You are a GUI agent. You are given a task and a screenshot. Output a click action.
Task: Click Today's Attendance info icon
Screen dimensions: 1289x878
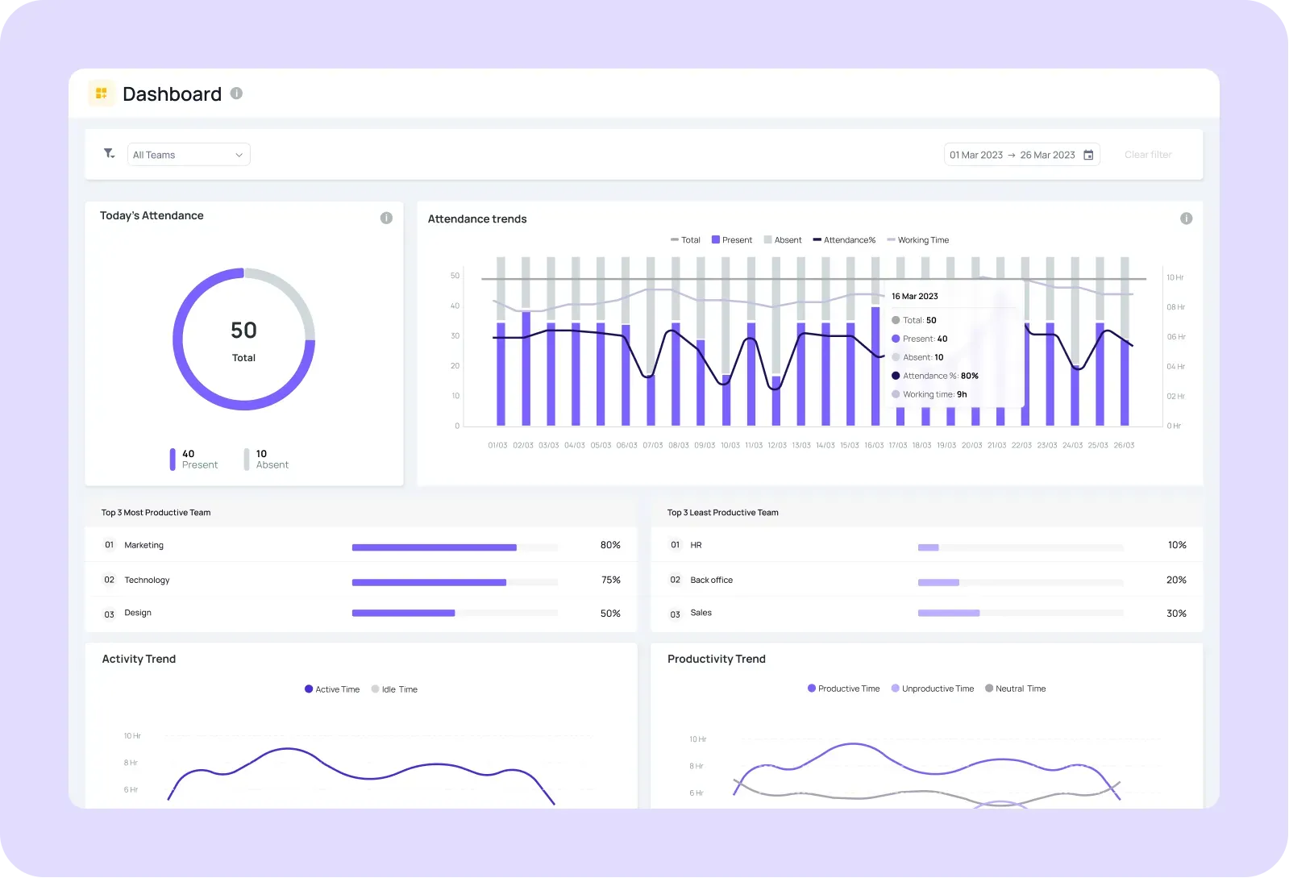[386, 218]
